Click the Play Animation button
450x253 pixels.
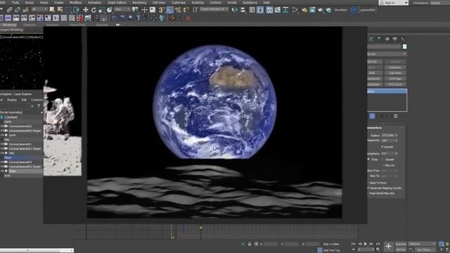[366, 244]
